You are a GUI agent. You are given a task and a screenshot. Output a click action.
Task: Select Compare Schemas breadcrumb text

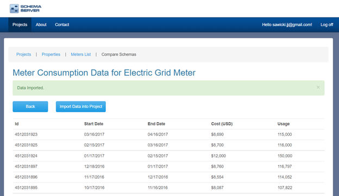[x=118, y=54]
